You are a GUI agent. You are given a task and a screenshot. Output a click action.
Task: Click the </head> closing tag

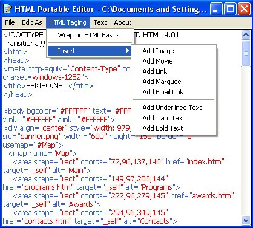pos(18,94)
